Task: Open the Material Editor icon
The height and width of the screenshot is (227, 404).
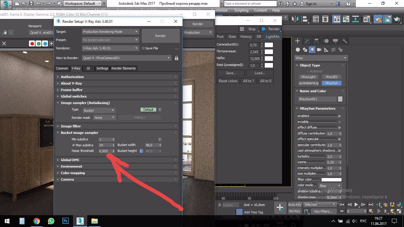Action: [x=367, y=19]
